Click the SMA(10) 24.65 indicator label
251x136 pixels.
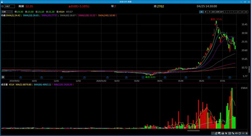[32, 15]
